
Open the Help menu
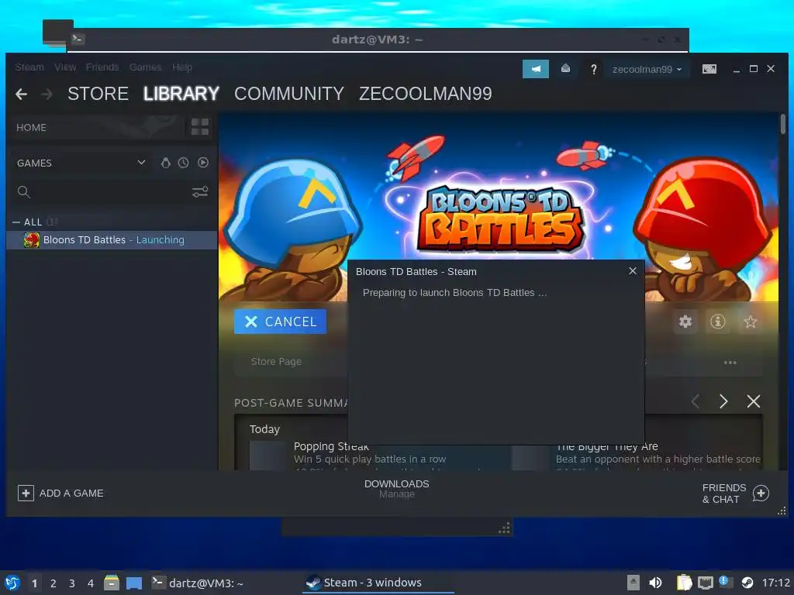click(x=181, y=67)
